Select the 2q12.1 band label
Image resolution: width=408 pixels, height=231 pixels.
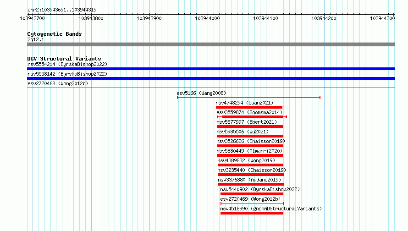point(36,39)
